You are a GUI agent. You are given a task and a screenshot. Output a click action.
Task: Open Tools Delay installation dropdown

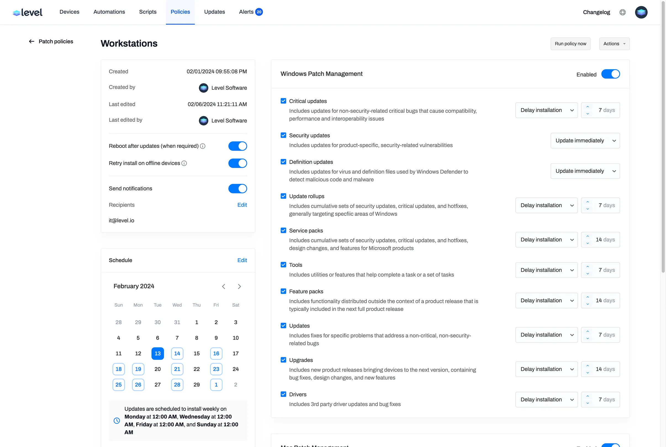coord(546,270)
